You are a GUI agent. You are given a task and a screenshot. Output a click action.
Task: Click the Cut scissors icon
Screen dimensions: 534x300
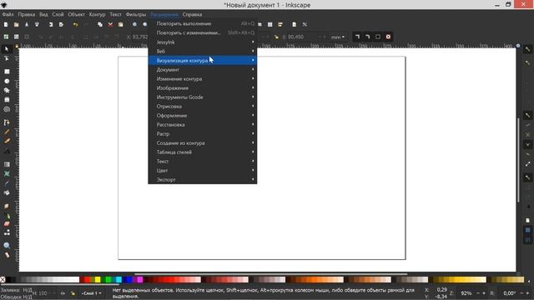[x=110, y=24]
